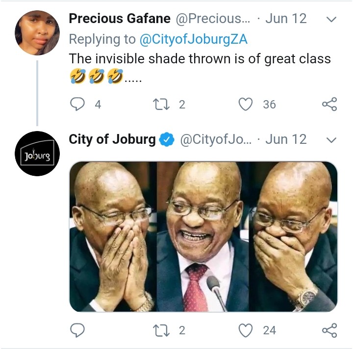Click the tweet text about invisible shade
Image resolution: width=353 pixels, height=349 pixels.
click(x=200, y=59)
